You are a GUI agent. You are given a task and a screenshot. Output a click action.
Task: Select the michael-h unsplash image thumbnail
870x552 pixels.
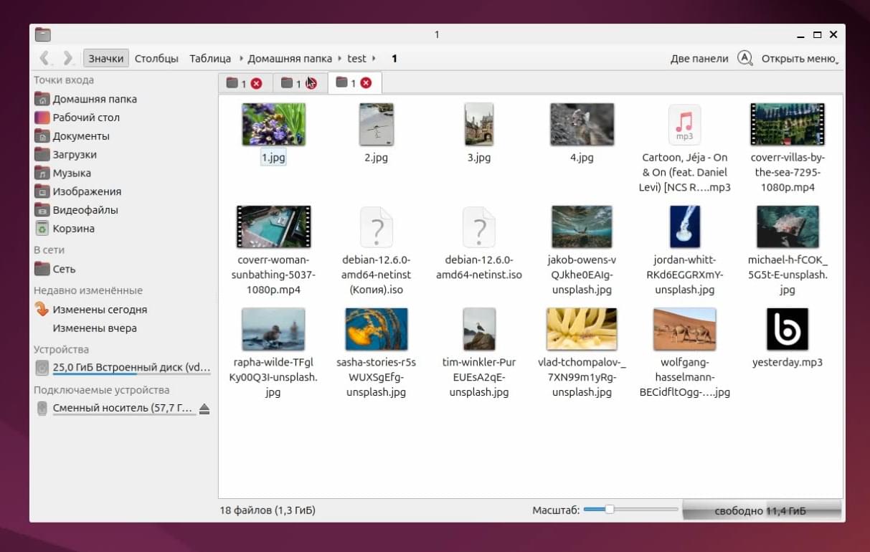pyautogui.click(x=788, y=227)
